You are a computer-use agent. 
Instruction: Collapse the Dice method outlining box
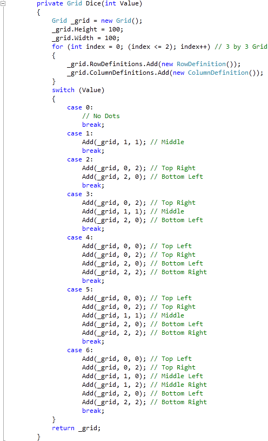click(3, 3)
